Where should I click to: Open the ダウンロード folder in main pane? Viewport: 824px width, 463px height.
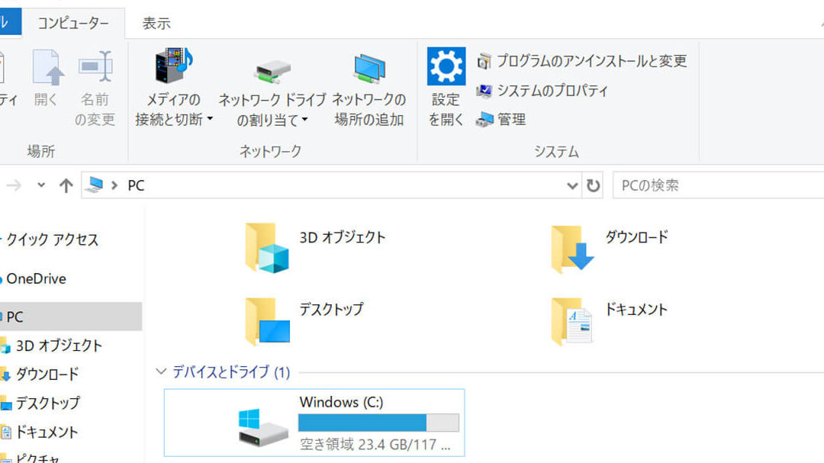pyautogui.click(x=572, y=248)
